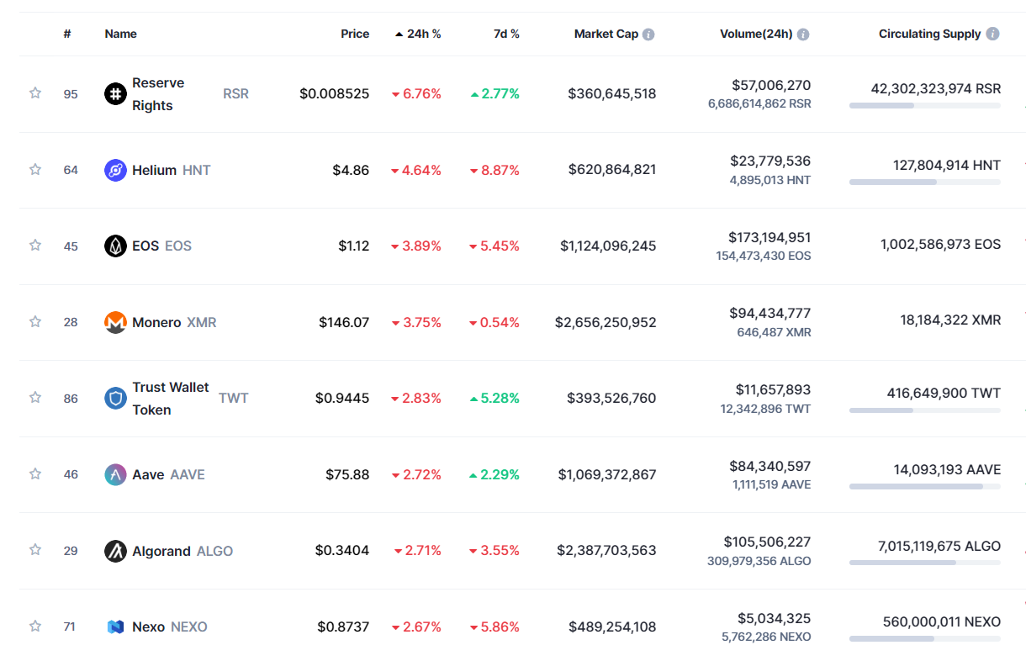Click the Circulating Supply info icon
The height and width of the screenshot is (661, 1026).
point(992,34)
